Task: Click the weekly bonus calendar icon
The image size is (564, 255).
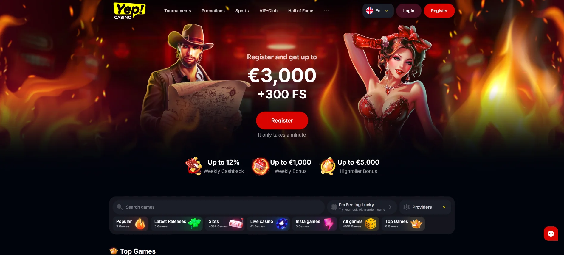Action: click(261, 166)
